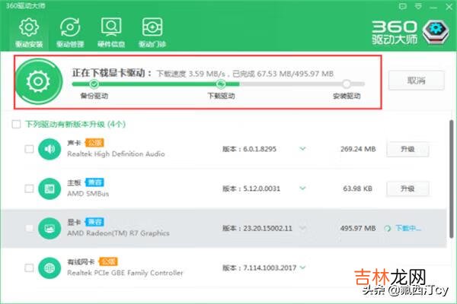Viewport: 457px width, 304px height.
Task: Click the 公版 tag on 声卡 row
Action: tap(94, 143)
